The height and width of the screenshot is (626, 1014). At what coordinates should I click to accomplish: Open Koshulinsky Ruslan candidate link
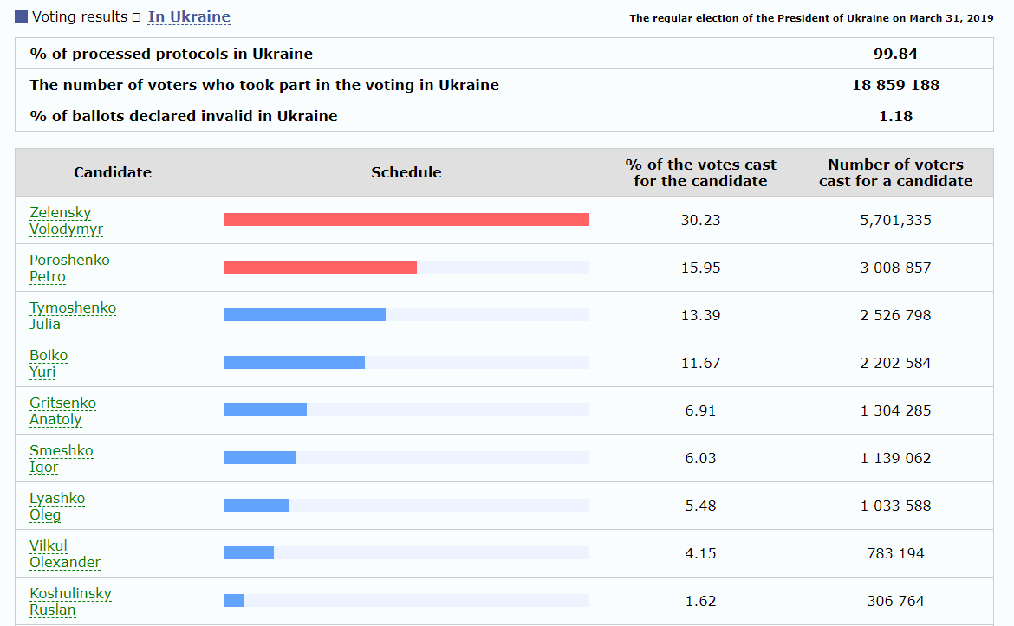(70, 602)
